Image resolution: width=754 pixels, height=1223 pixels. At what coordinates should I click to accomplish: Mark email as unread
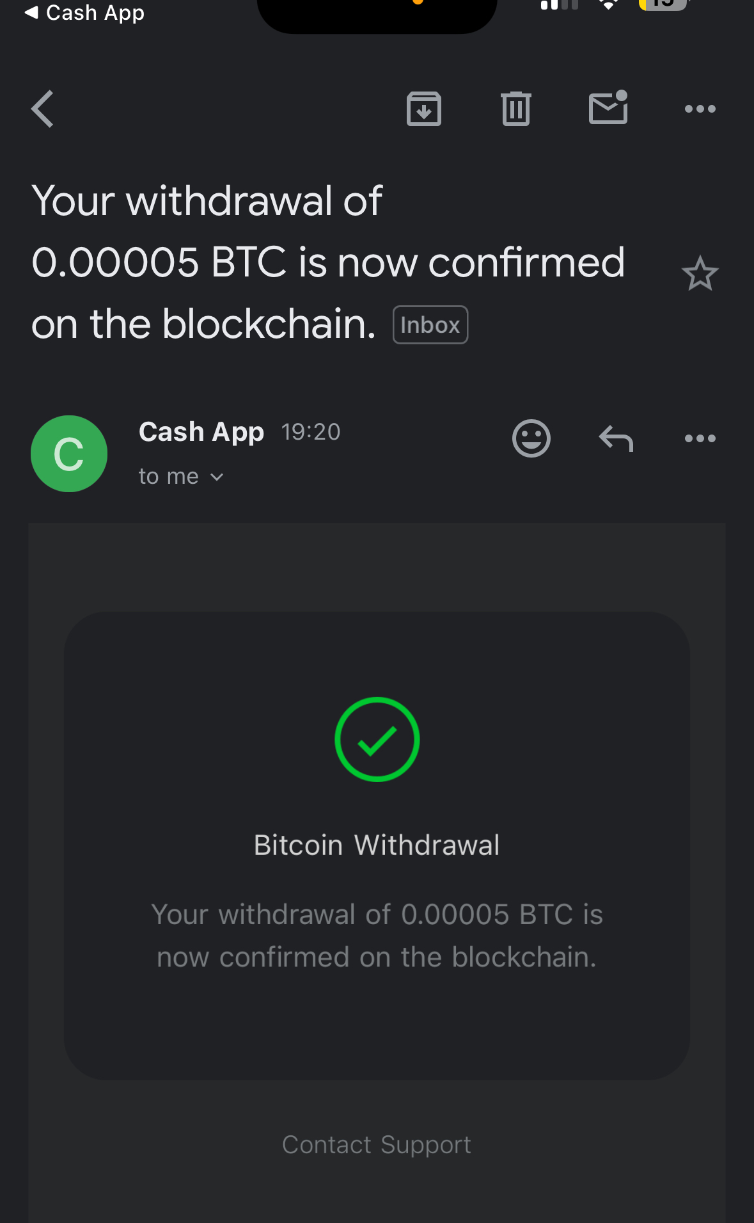(x=608, y=108)
